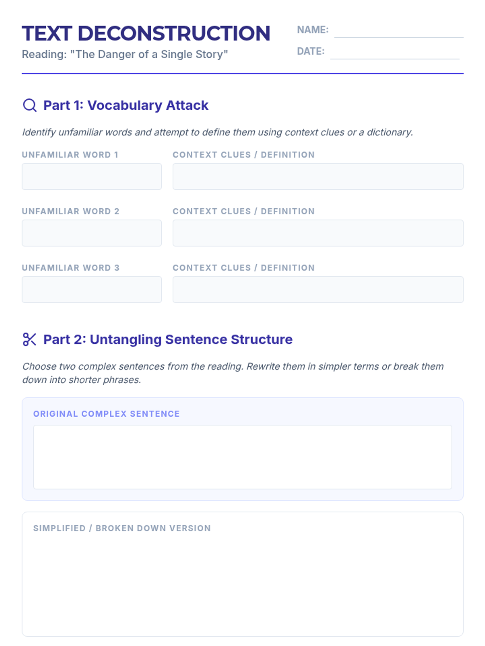
Task: Click the Part 2: Untangling Sentence Structure heading
Action: pos(168,340)
